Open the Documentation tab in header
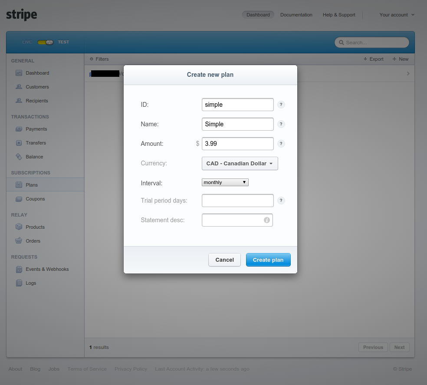 pyautogui.click(x=296, y=15)
